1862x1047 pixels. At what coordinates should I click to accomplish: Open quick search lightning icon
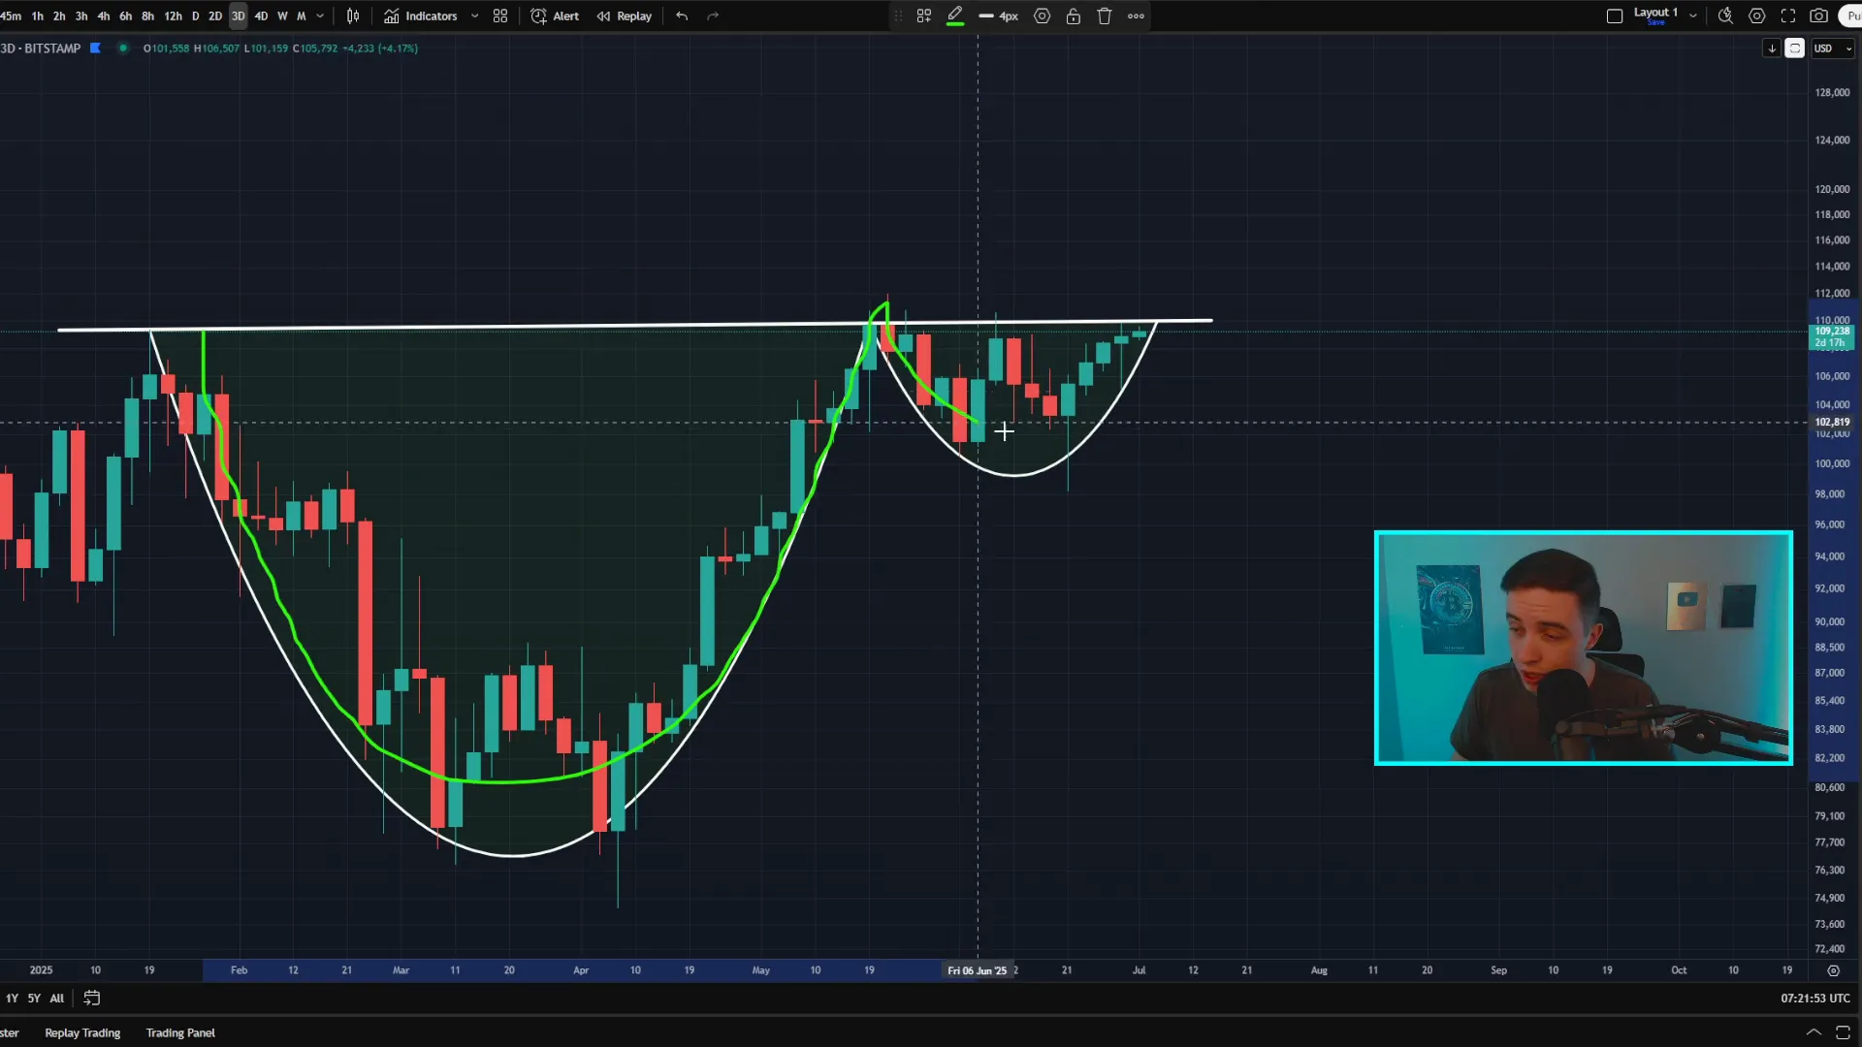1725,16
